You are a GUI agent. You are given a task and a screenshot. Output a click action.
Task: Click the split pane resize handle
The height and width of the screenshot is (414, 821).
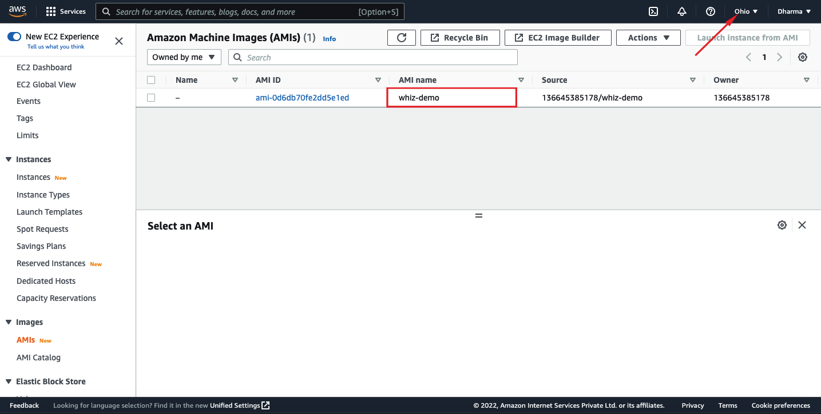479,215
